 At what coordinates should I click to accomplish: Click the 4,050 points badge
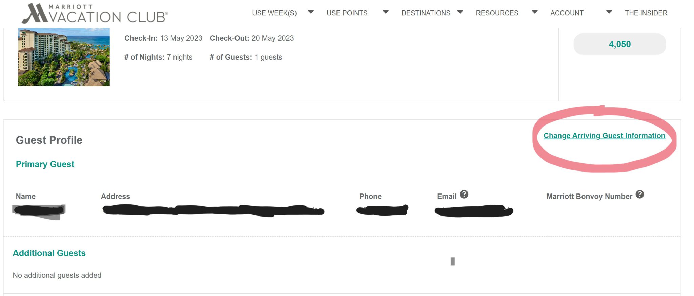619,44
